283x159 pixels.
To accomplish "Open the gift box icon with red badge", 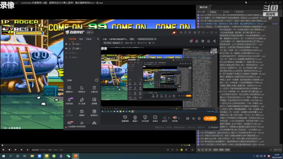I will [x=191, y=41].
